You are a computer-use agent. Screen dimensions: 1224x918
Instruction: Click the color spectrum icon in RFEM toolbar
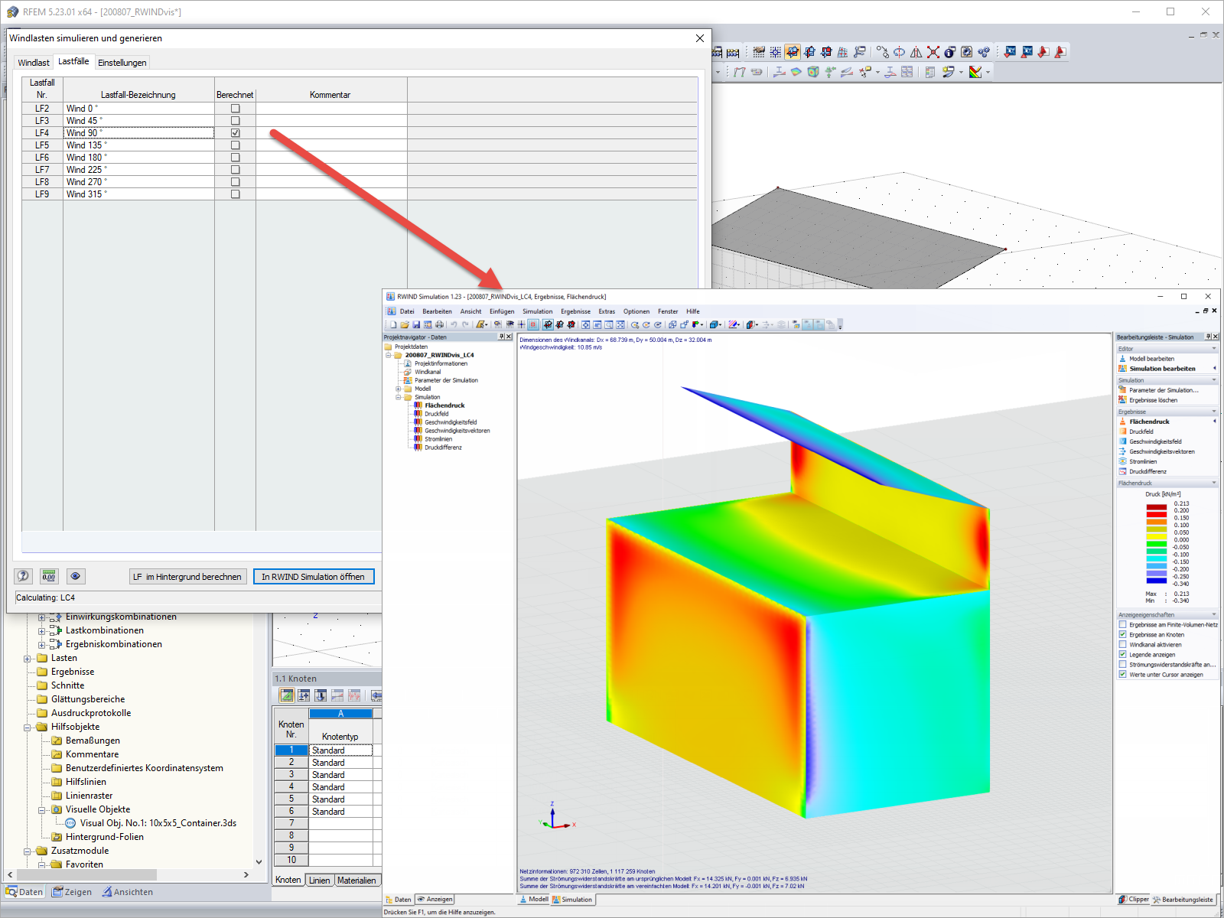click(975, 72)
